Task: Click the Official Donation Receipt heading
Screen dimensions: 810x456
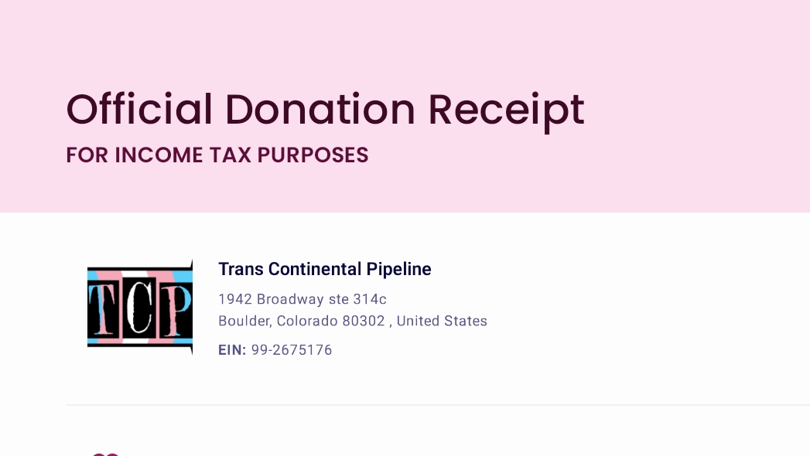Action: 325,109
